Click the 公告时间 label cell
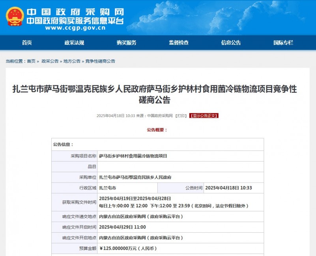This screenshot has height=256, width=316. coord(180,188)
